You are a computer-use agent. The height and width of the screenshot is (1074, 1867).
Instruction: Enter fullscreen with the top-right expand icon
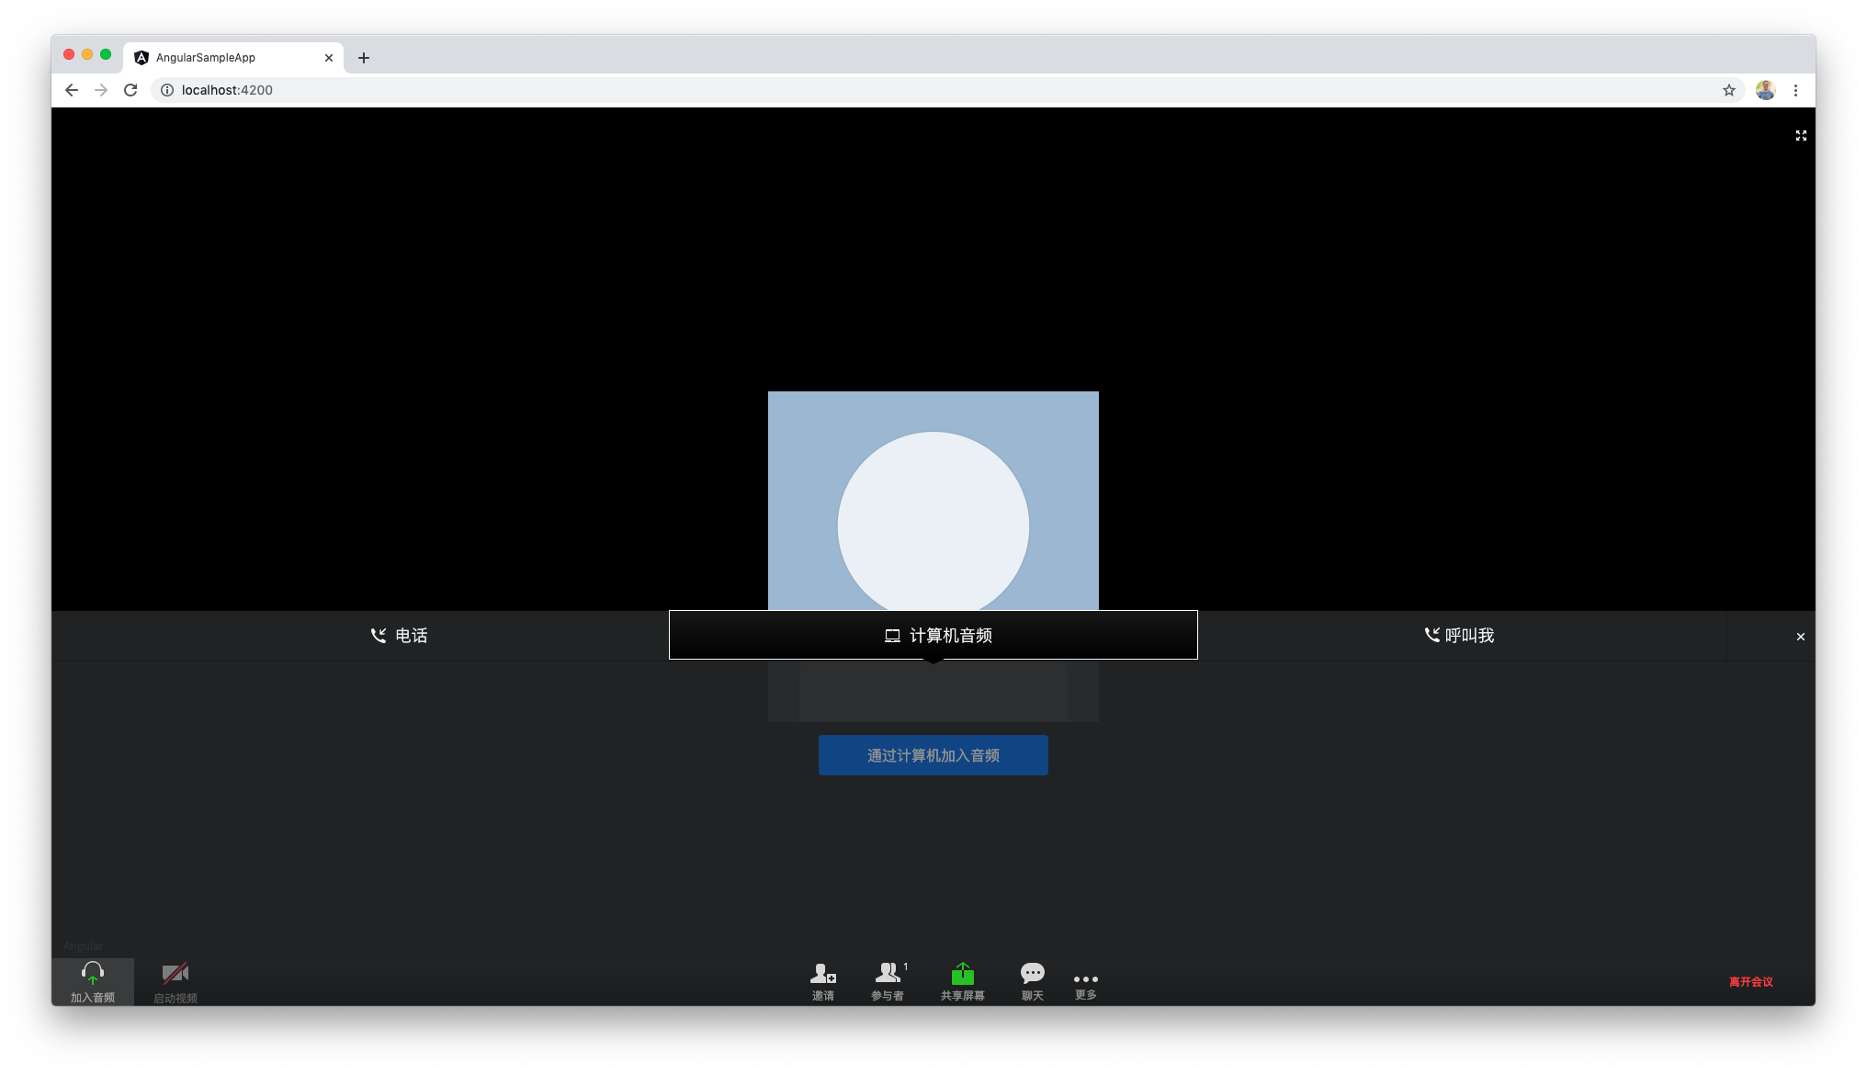click(x=1801, y=136)
